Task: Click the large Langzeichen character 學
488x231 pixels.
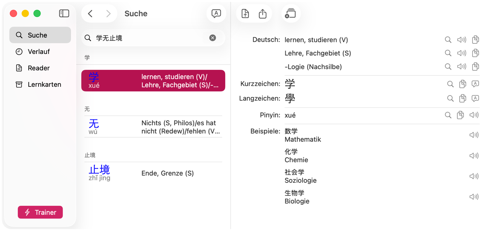Action: [x=290, y=98]
